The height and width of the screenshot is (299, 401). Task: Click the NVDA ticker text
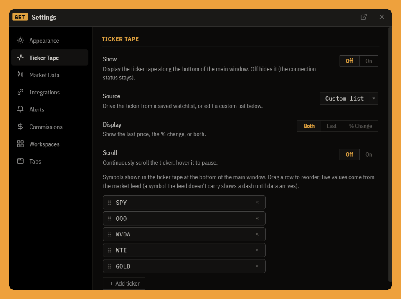tap(123, 234)
